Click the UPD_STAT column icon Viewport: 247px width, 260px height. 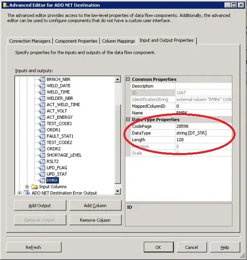pyautogui.click(x=42, y=174)
